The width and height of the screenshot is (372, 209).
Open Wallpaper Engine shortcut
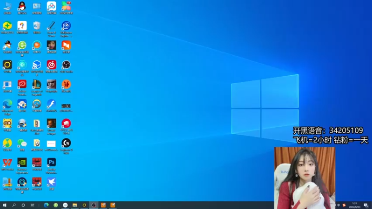click(66, 29)
